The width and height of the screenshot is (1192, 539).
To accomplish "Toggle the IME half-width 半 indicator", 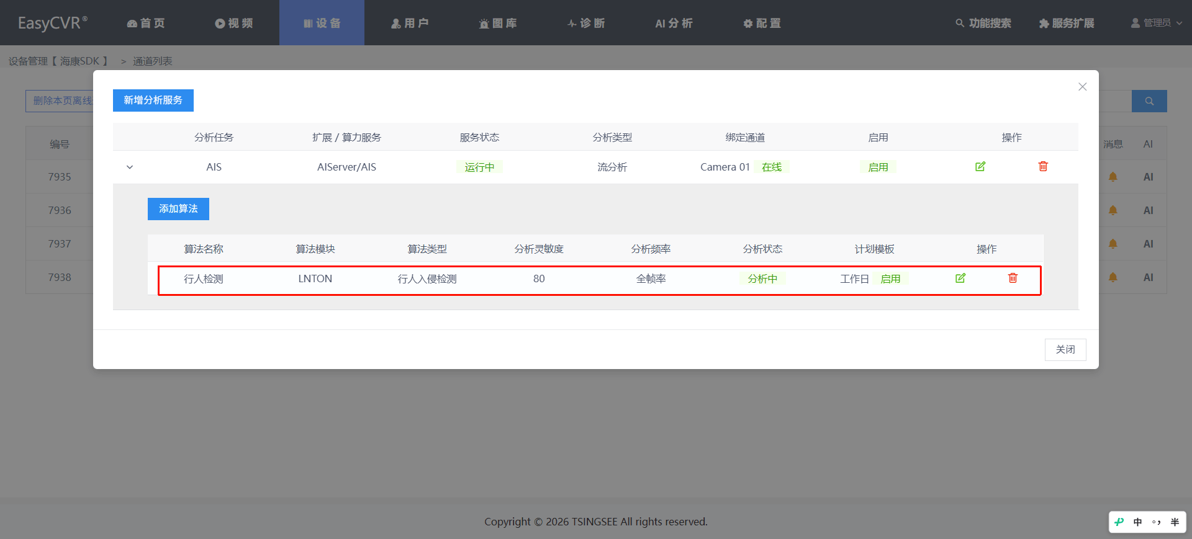I will coord(1175,522).
